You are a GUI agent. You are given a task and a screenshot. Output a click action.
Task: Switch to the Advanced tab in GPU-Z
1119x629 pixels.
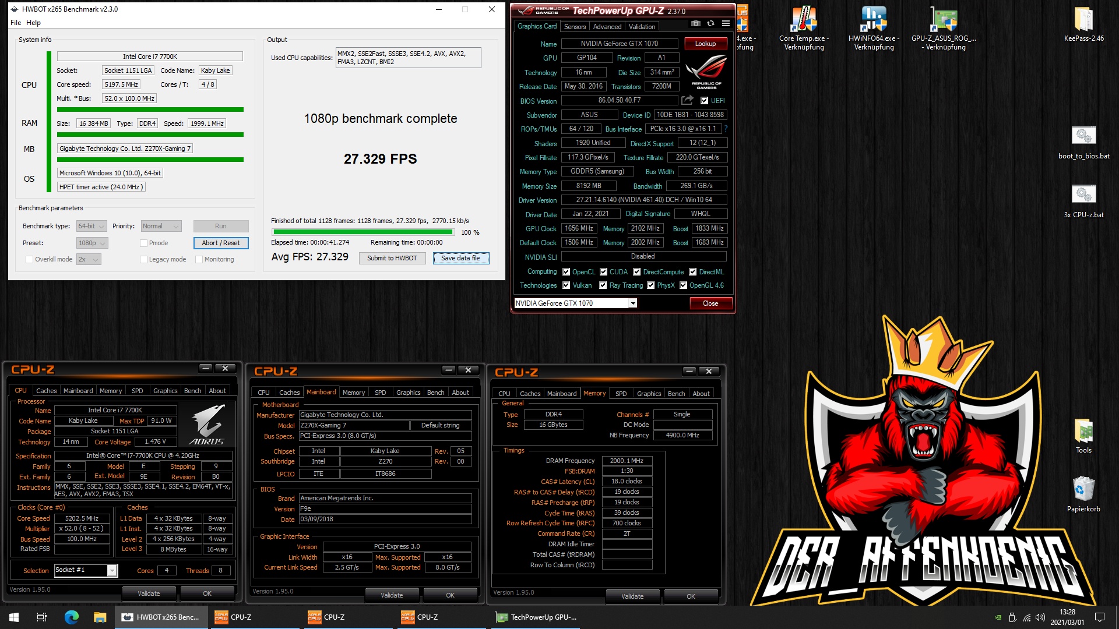point(607,27)
